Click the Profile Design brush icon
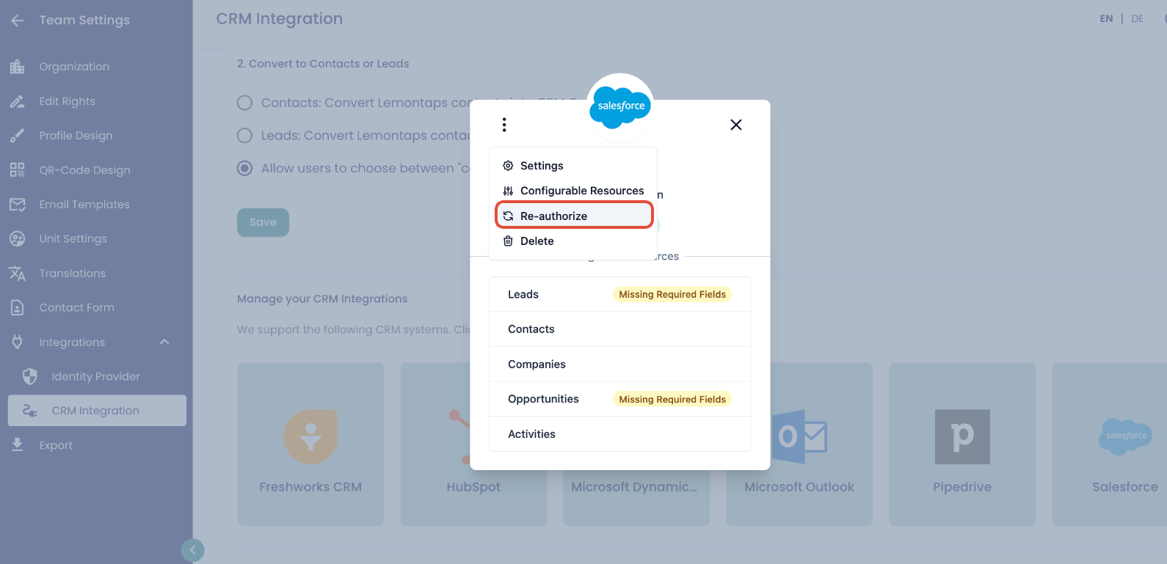Image resolution: width=1167 pixels, height=564 pixels. 18,136
